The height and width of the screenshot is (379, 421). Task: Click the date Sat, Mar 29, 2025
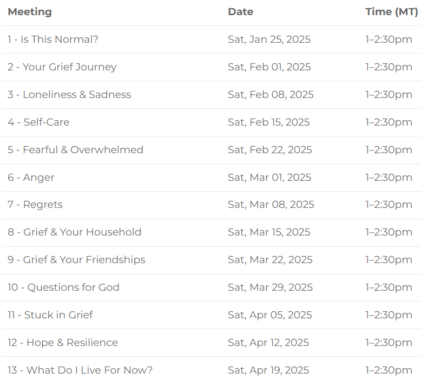[270, 287]
